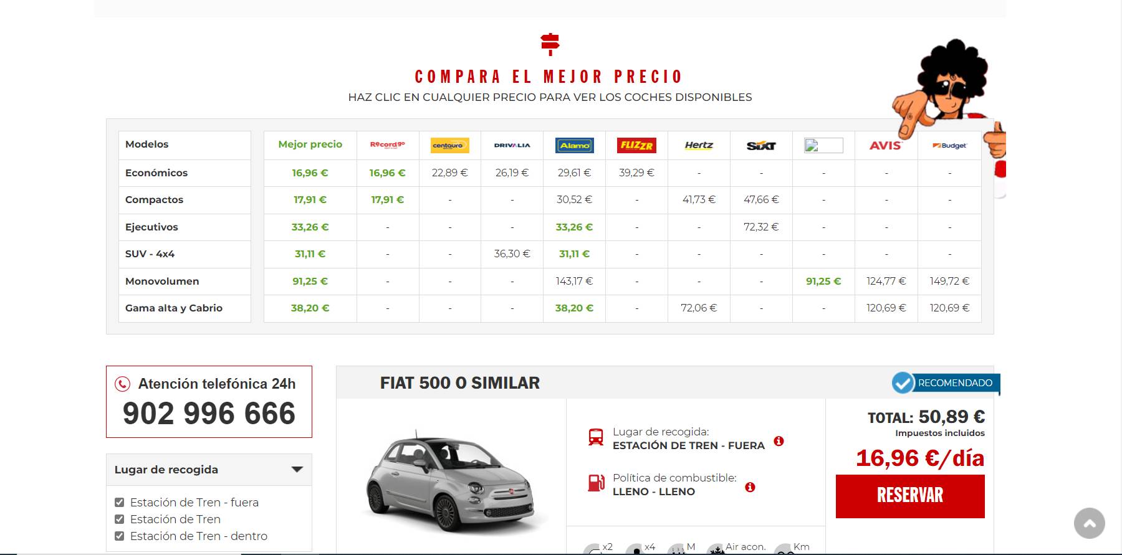Click the phone number 902 996 666

tap(209, 414)
